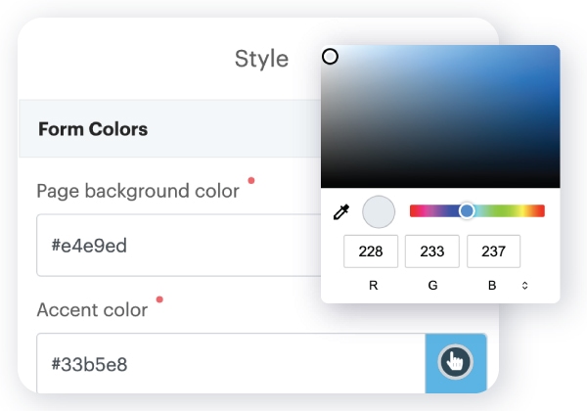587x411 pixels.
Task: Click the Accent color picker button
Action: (456, 364)
